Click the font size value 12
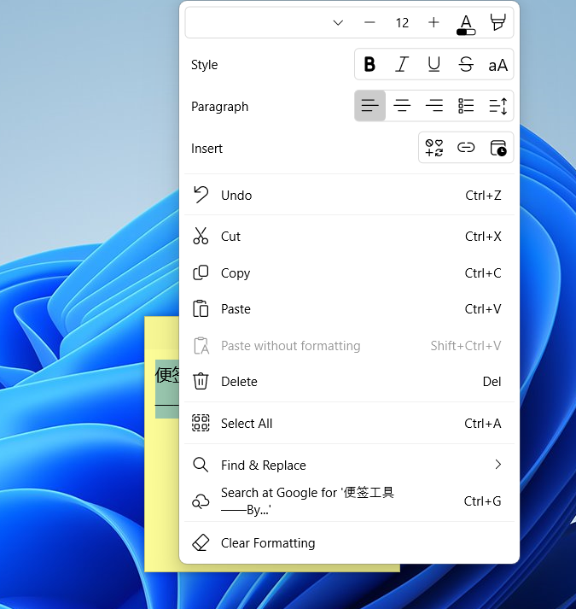This screenshot has height=609, width=576. click(402, 22)
